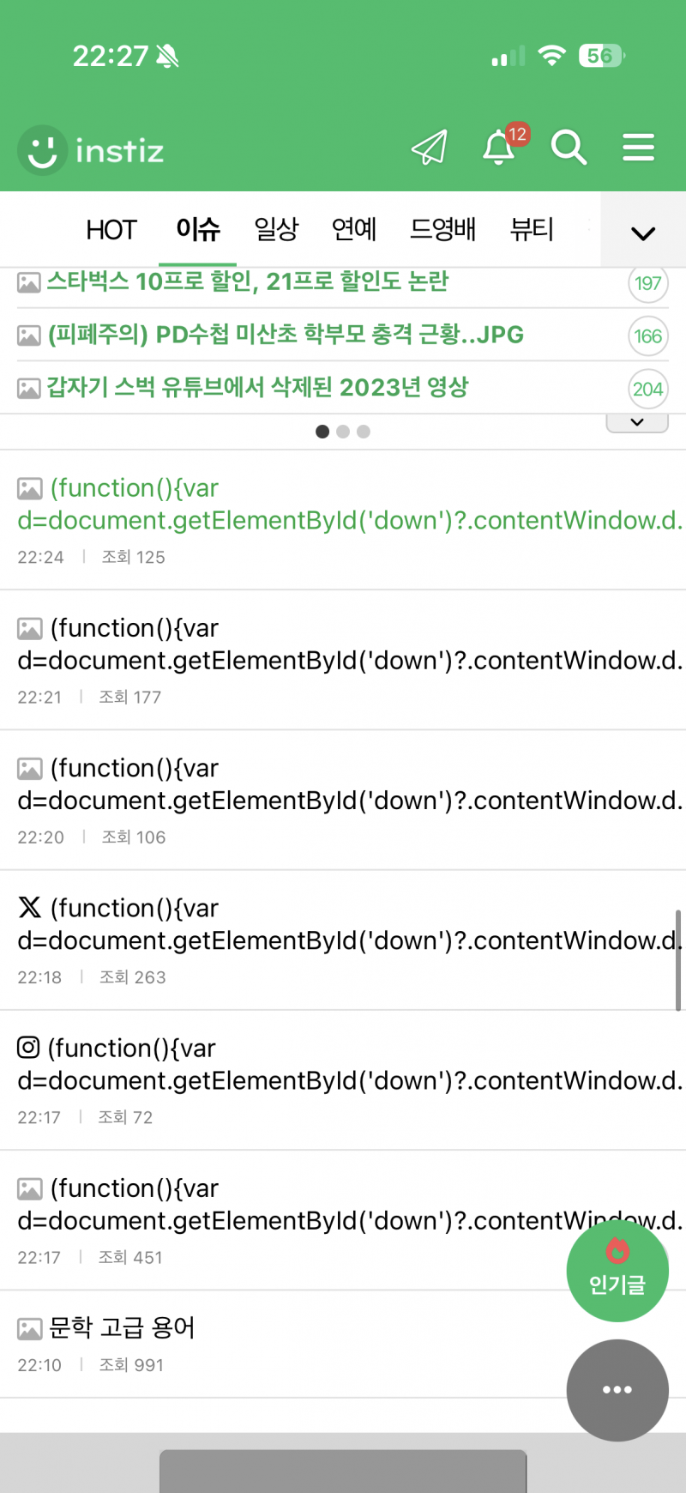The width and height of the screenshot is (686, 1493).
Task: Open comment count 204 bubble
Action: (648, 390)
